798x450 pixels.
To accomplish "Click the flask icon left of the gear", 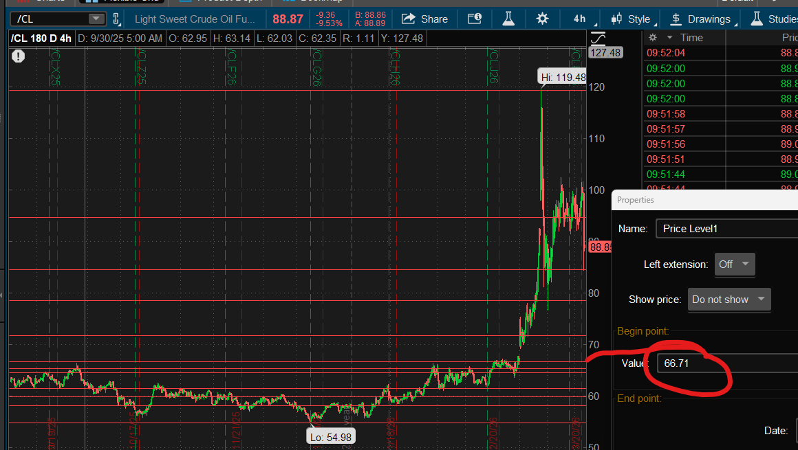I will 508,19.
